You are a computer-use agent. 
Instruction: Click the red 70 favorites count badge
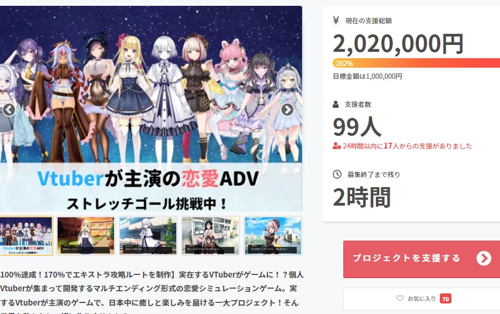pyautogui.click(x=446, y=299)
